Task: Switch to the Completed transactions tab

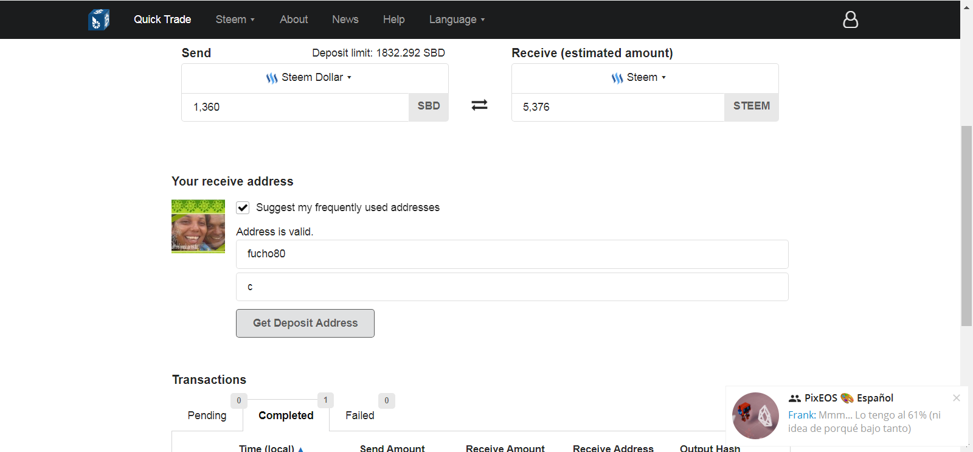Action: [286, 415]
